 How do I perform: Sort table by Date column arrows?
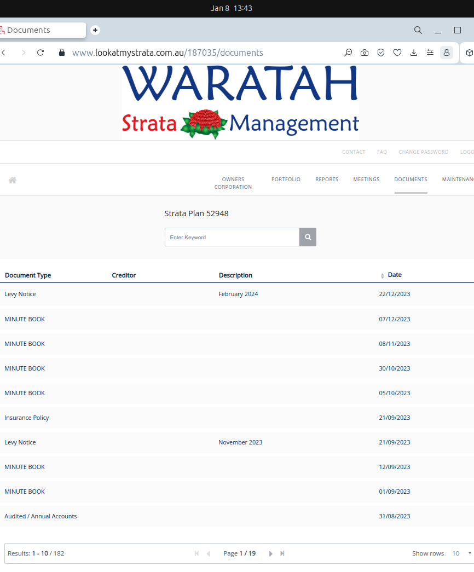pos(383,276)
